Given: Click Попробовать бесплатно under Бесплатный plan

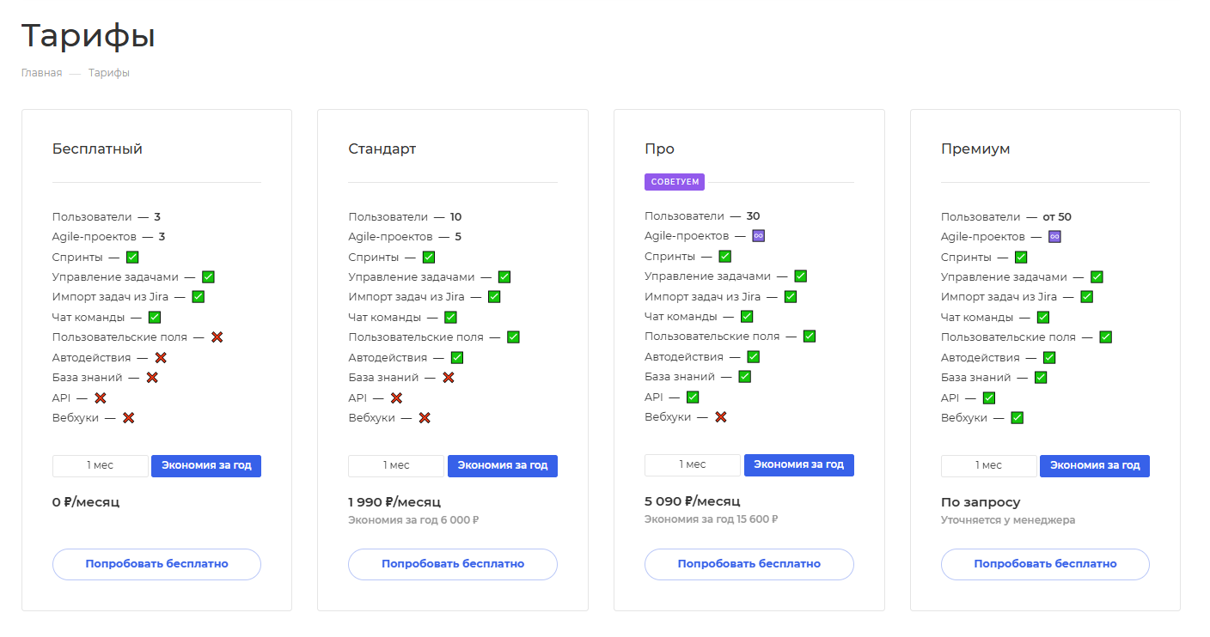Looking at the screenshot, I should coord(156,564).
